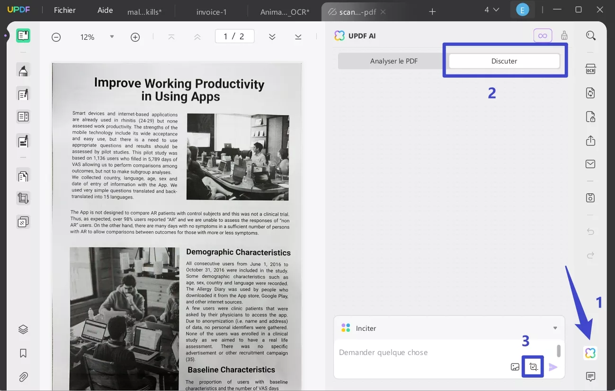Open the Organize pages tool in sidebar
This screenshot has width=615, height=391.
(23, 176)
